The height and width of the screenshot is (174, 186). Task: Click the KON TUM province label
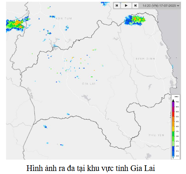pos(64,19)
